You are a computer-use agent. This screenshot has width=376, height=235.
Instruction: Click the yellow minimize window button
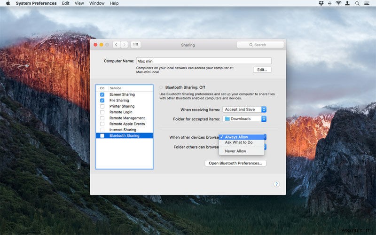pos(101,45)
